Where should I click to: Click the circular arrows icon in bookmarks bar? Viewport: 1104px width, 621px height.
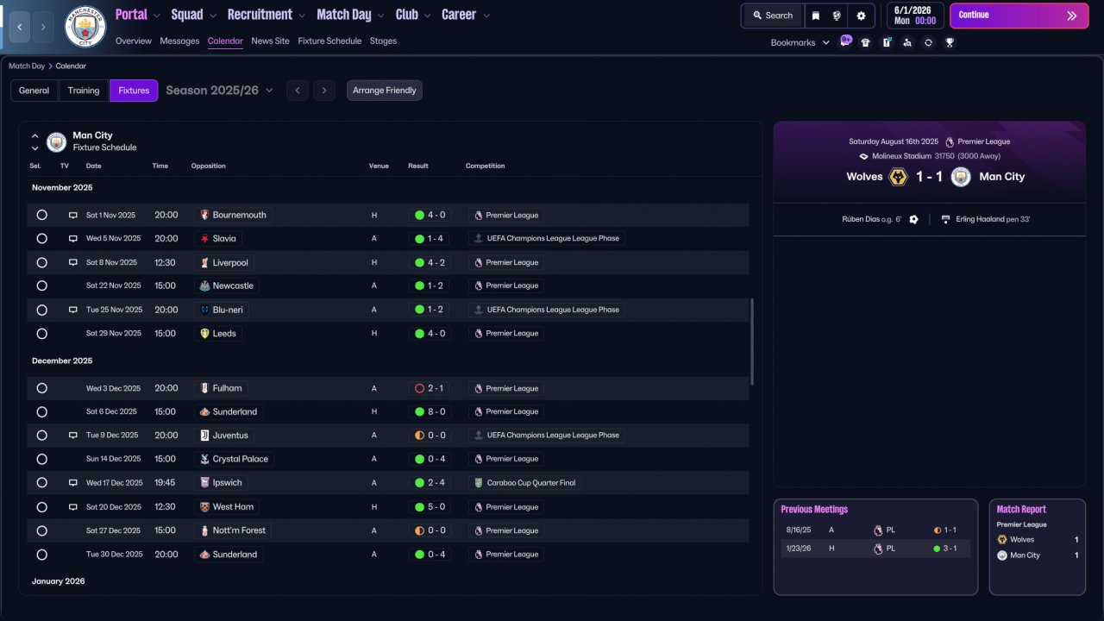click(x=928, y=42)
